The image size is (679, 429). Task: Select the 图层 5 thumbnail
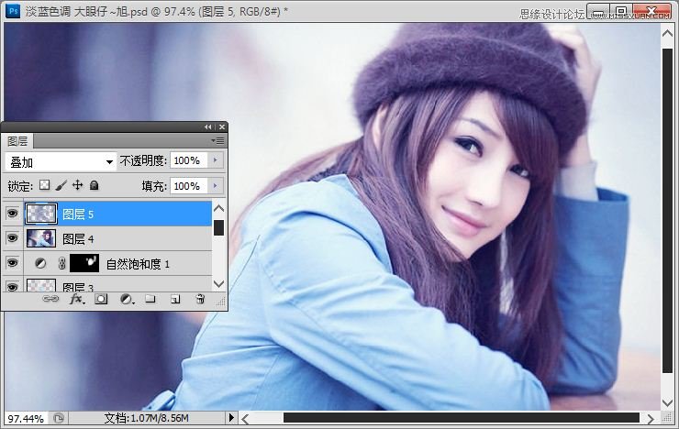coord(41,214)
